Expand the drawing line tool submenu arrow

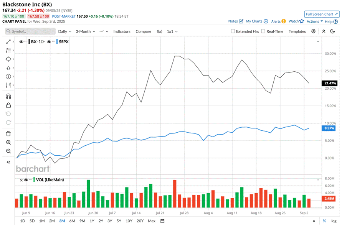tap(13, 41)
